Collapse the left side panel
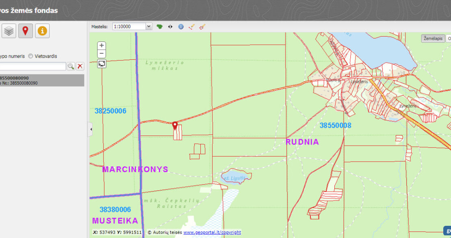This screenshot has width=451, height=238. point(91,129)
